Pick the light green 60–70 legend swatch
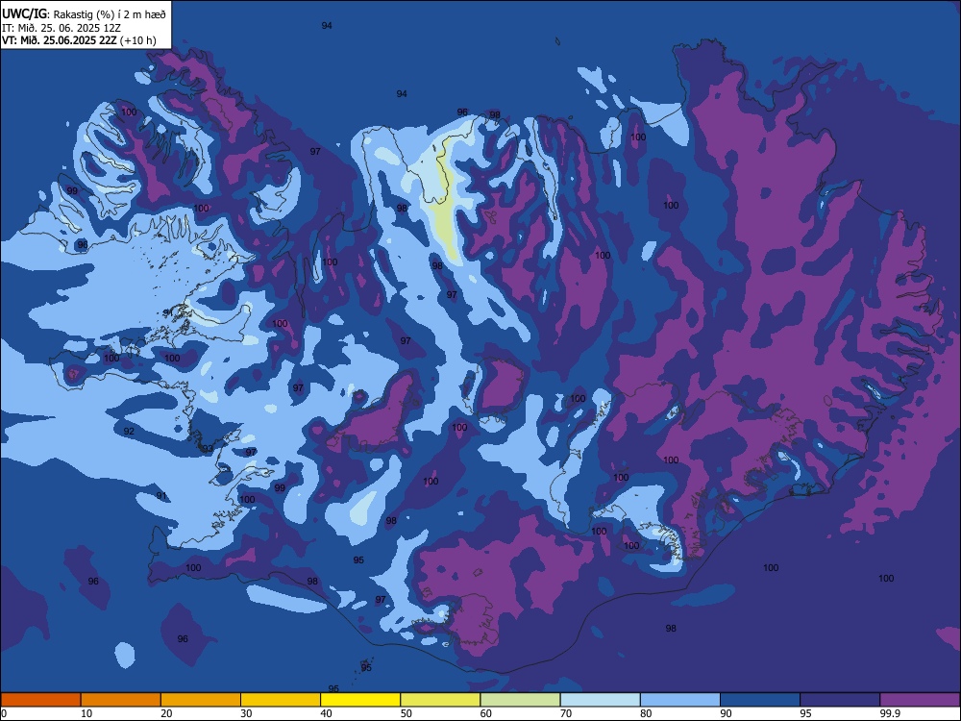This screenshot has width=961, height=721. (x=520, y=700)
